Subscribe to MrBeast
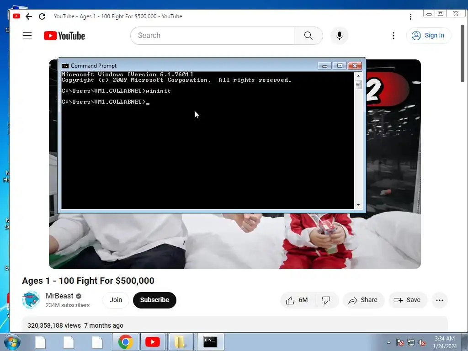468x351 pixels. 154,300
